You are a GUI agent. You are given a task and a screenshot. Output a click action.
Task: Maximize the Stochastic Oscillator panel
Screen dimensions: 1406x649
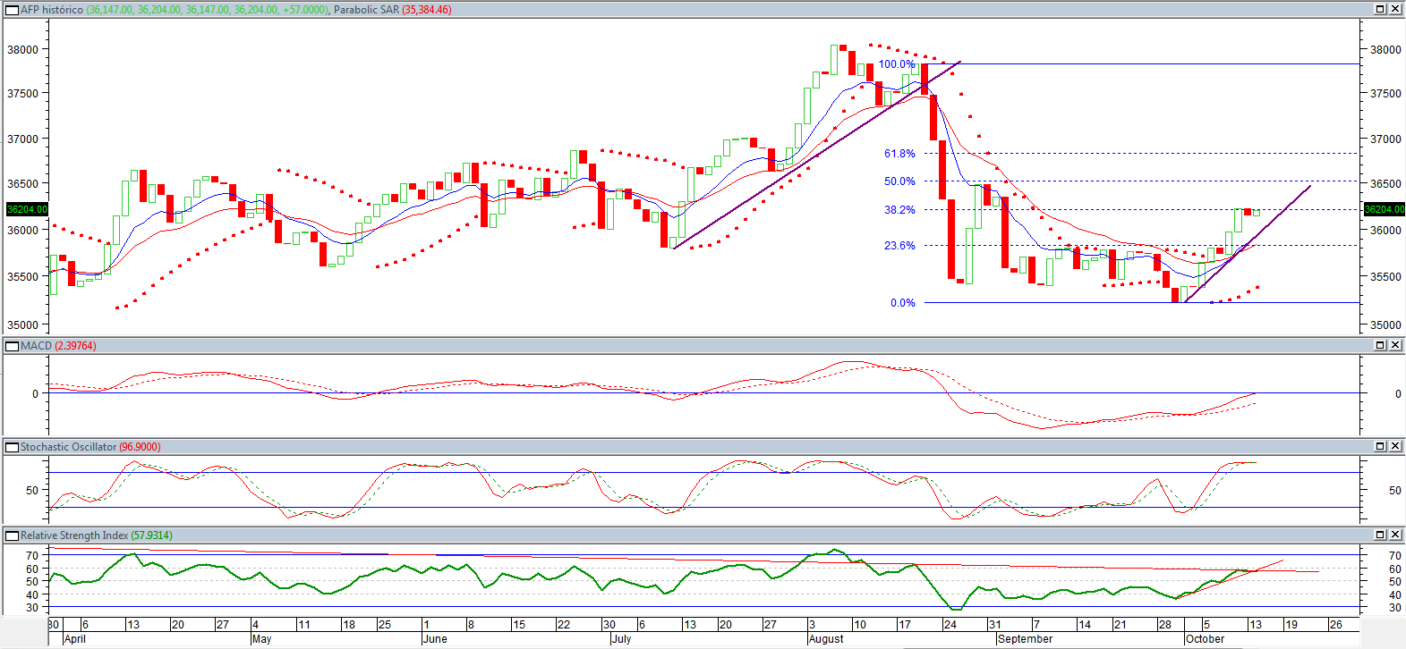click(1380, 446)
